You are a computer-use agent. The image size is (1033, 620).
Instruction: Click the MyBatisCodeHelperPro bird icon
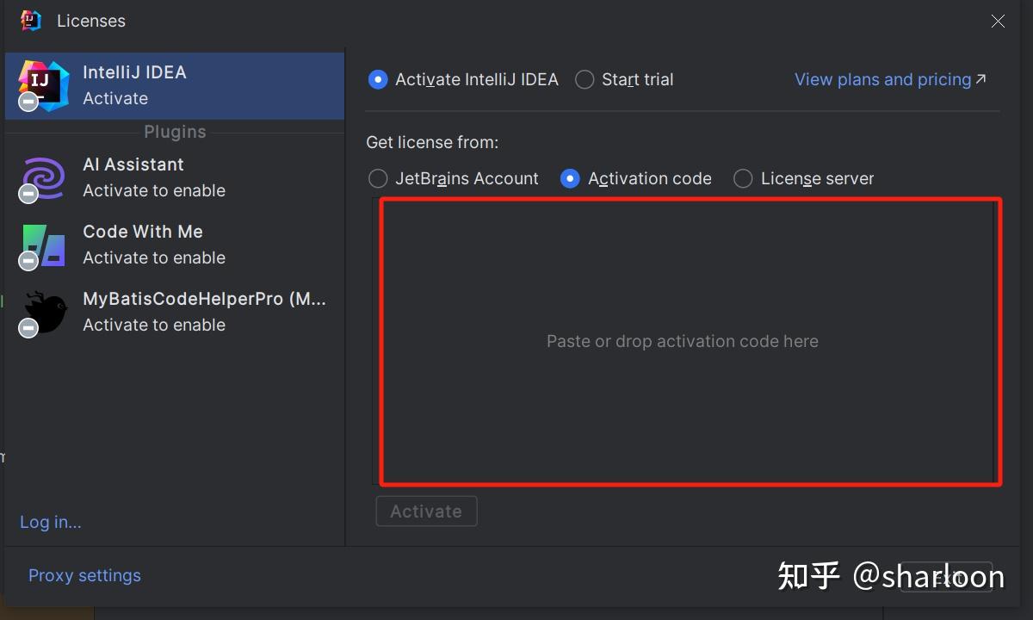click(x=44, y=312)
